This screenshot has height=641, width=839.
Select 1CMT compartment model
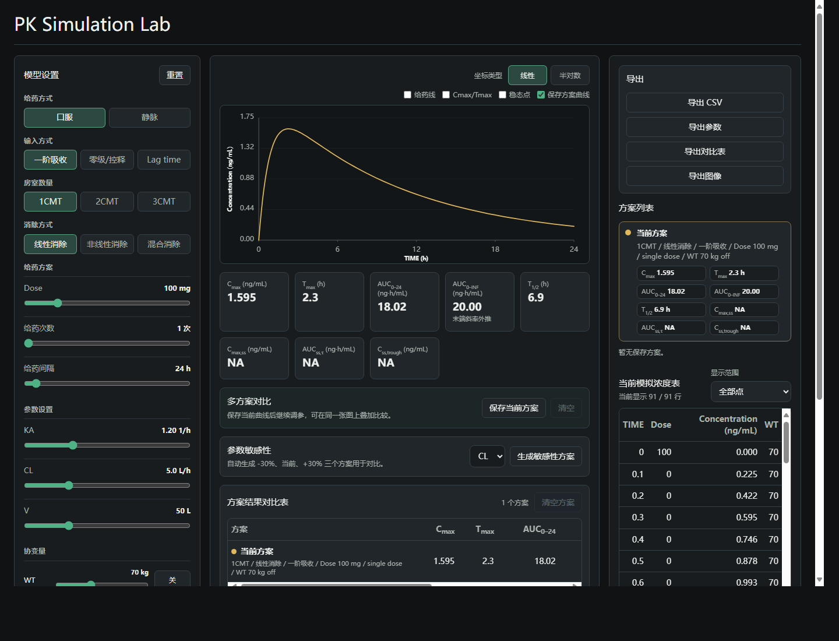[50, 202]
